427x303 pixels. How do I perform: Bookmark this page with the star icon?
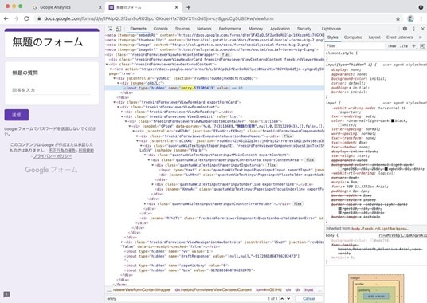pos(398,18)
